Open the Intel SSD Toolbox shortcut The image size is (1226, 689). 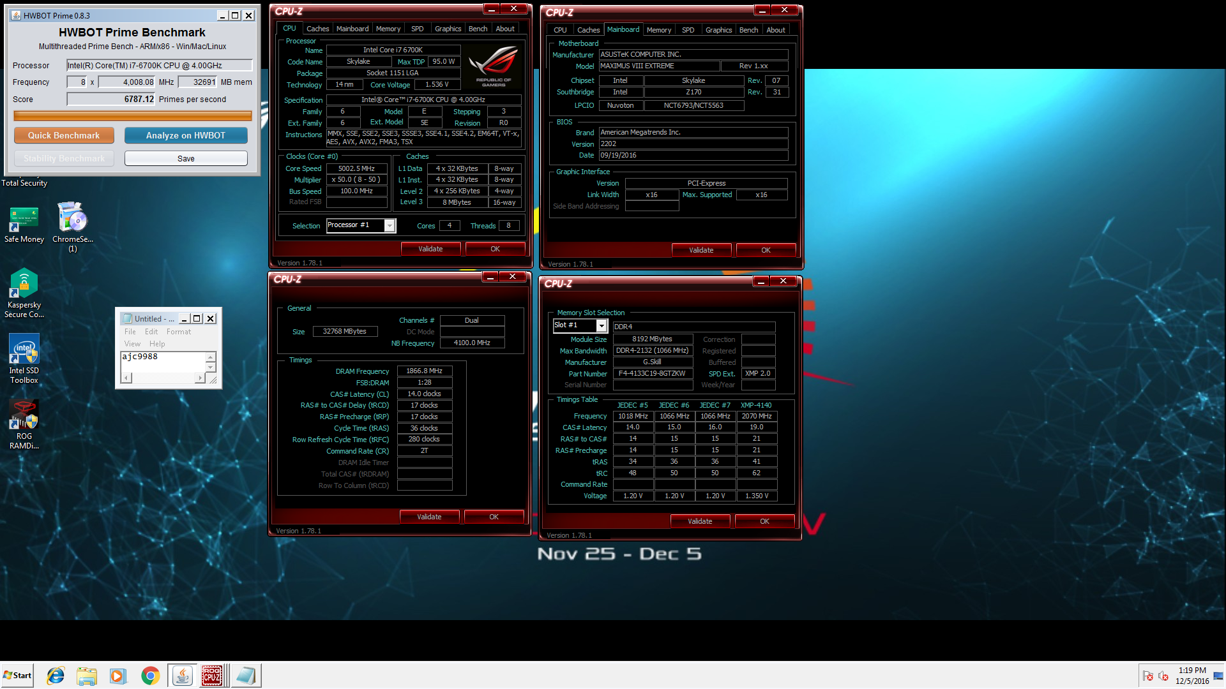click(24, 359)
